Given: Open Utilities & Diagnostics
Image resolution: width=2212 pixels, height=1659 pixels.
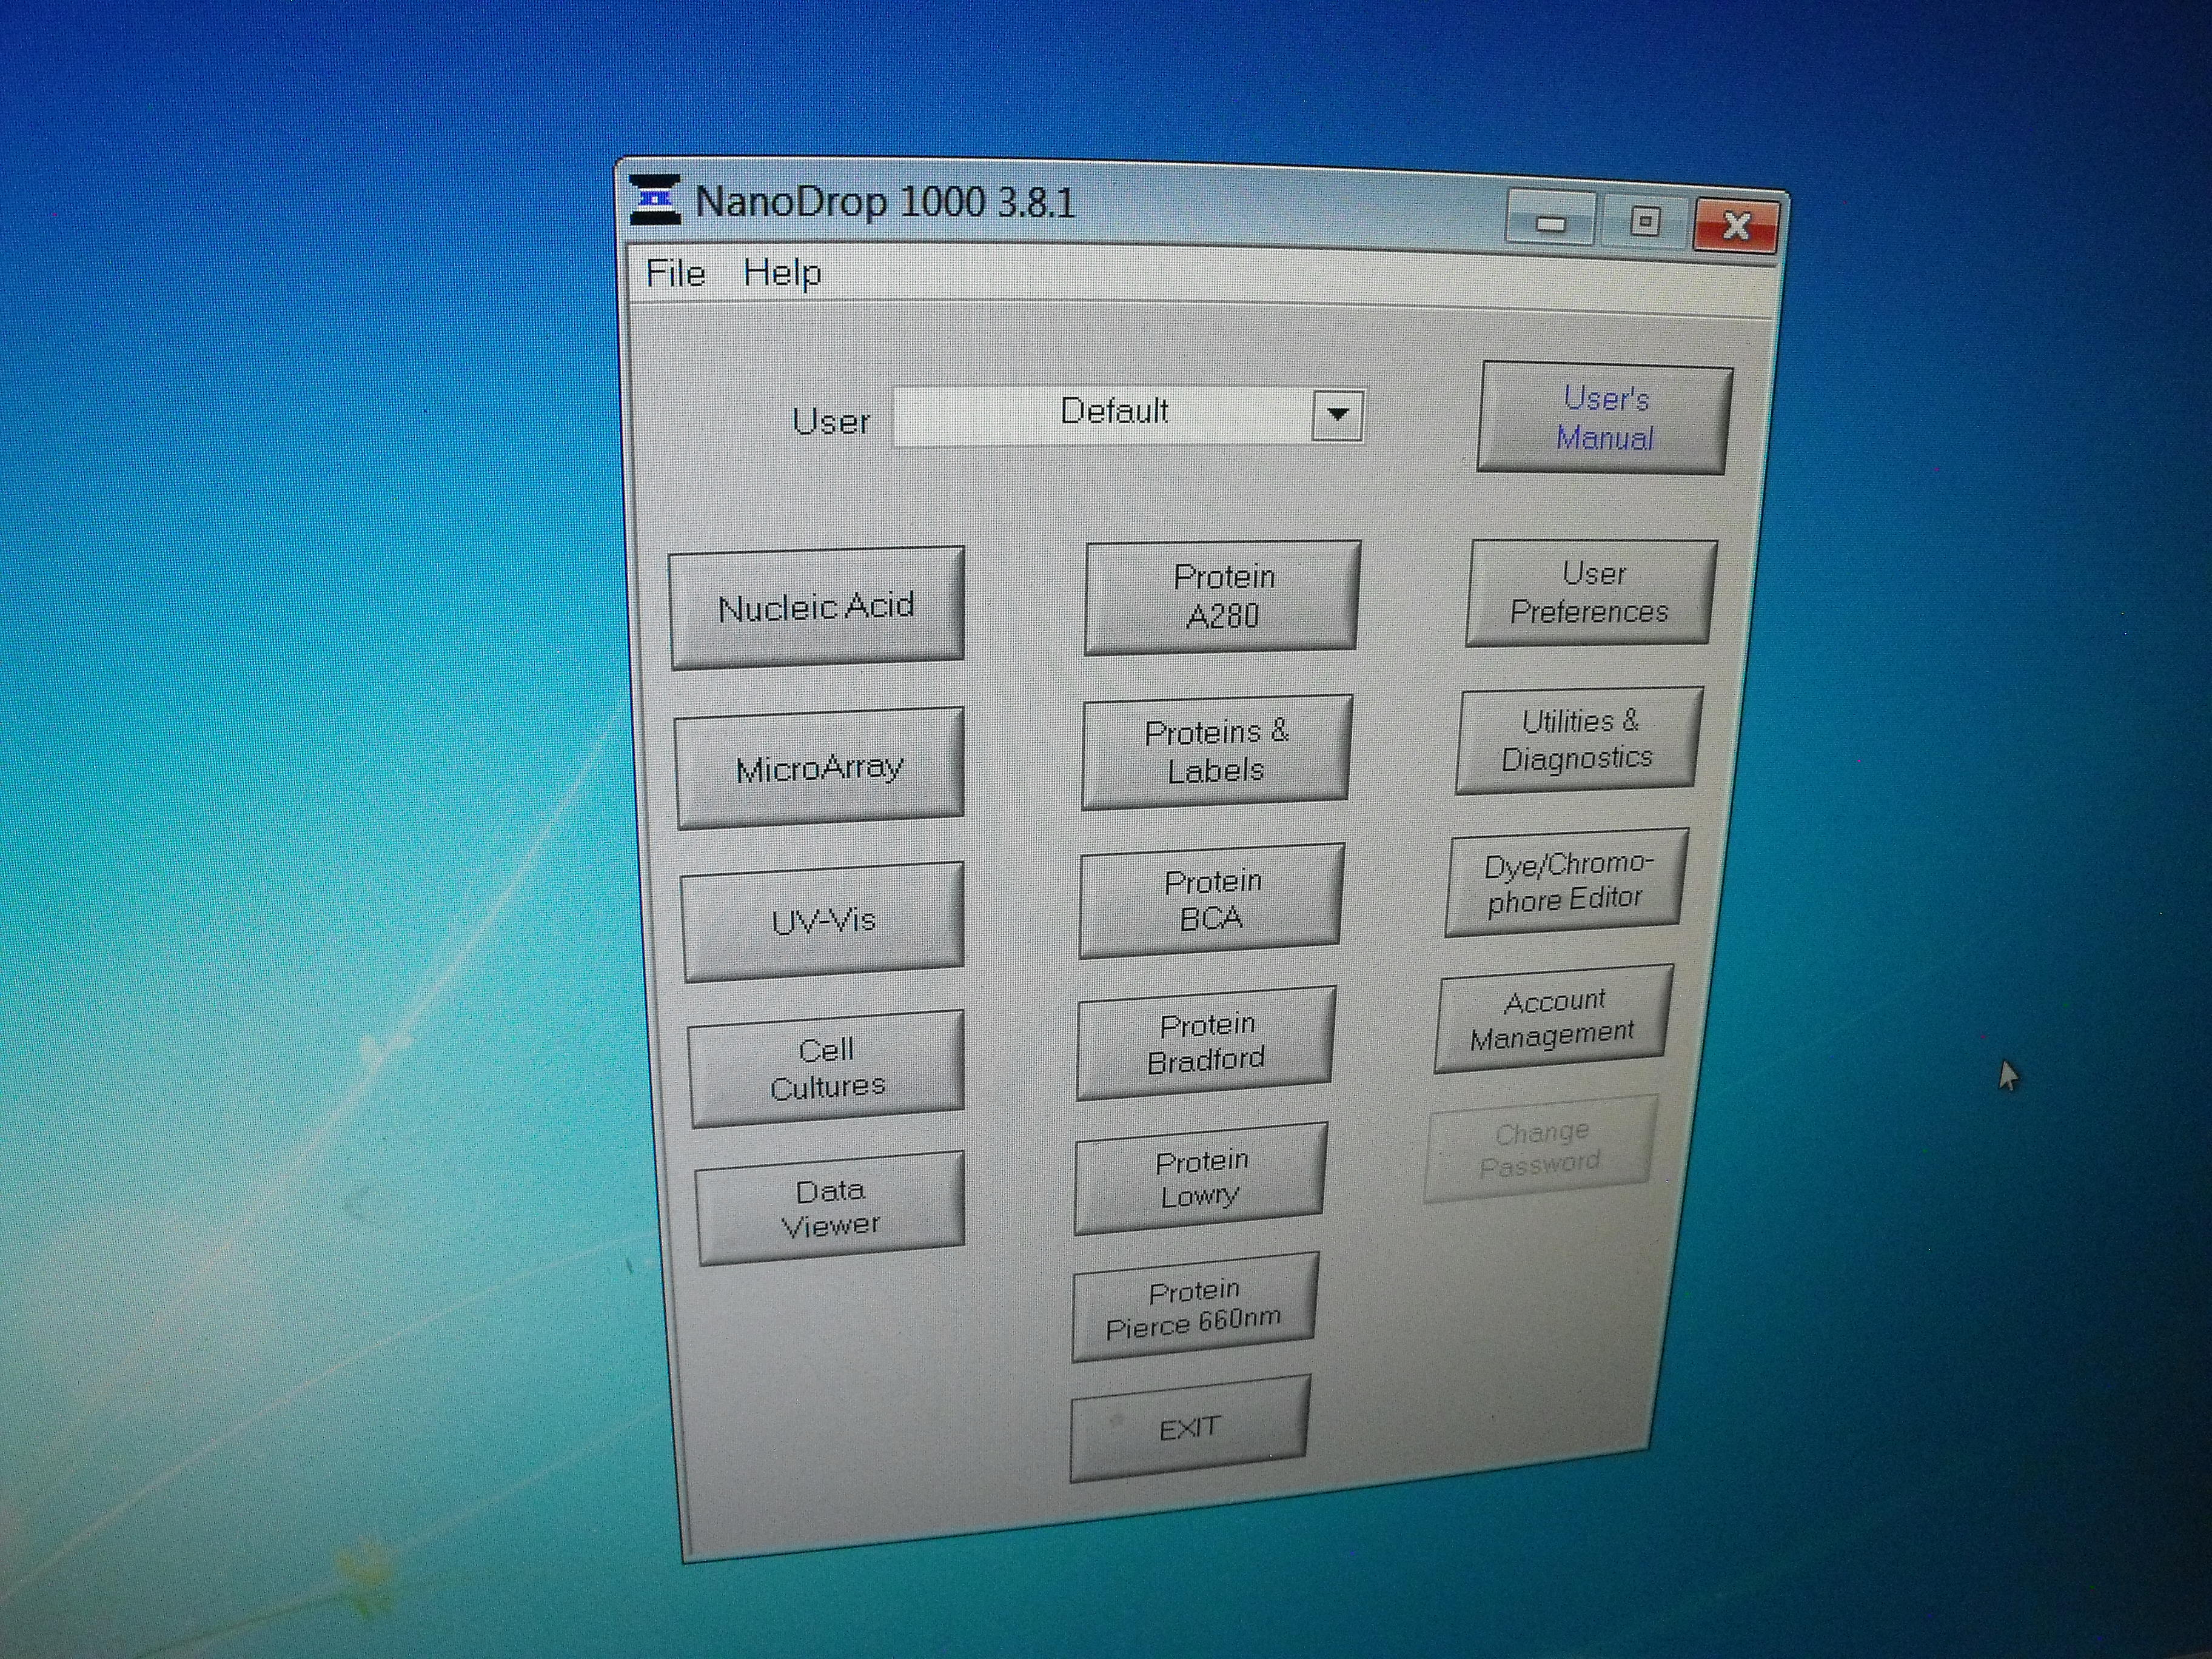Looking at the screenshot, I should 1578,740.
